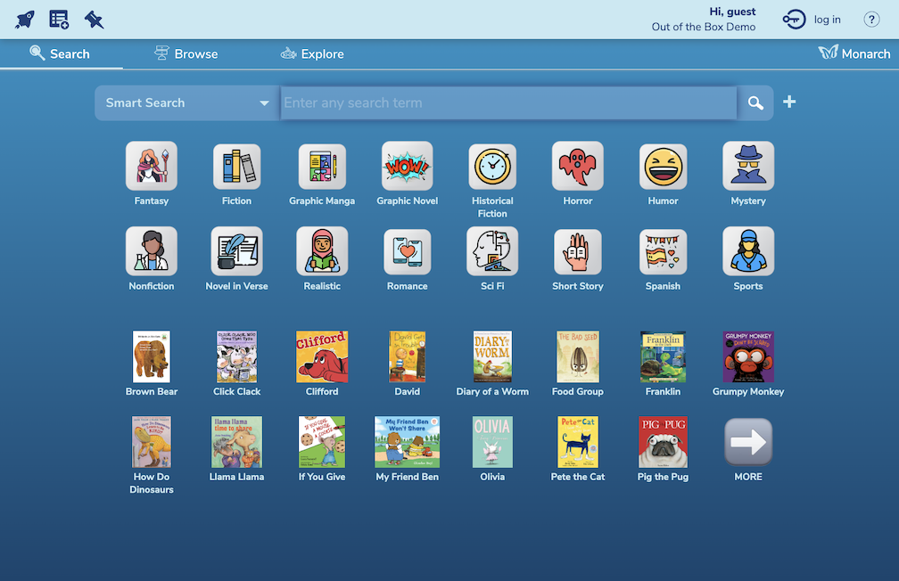
Task: Open the Horror genre icon
Action: point(577,166)
